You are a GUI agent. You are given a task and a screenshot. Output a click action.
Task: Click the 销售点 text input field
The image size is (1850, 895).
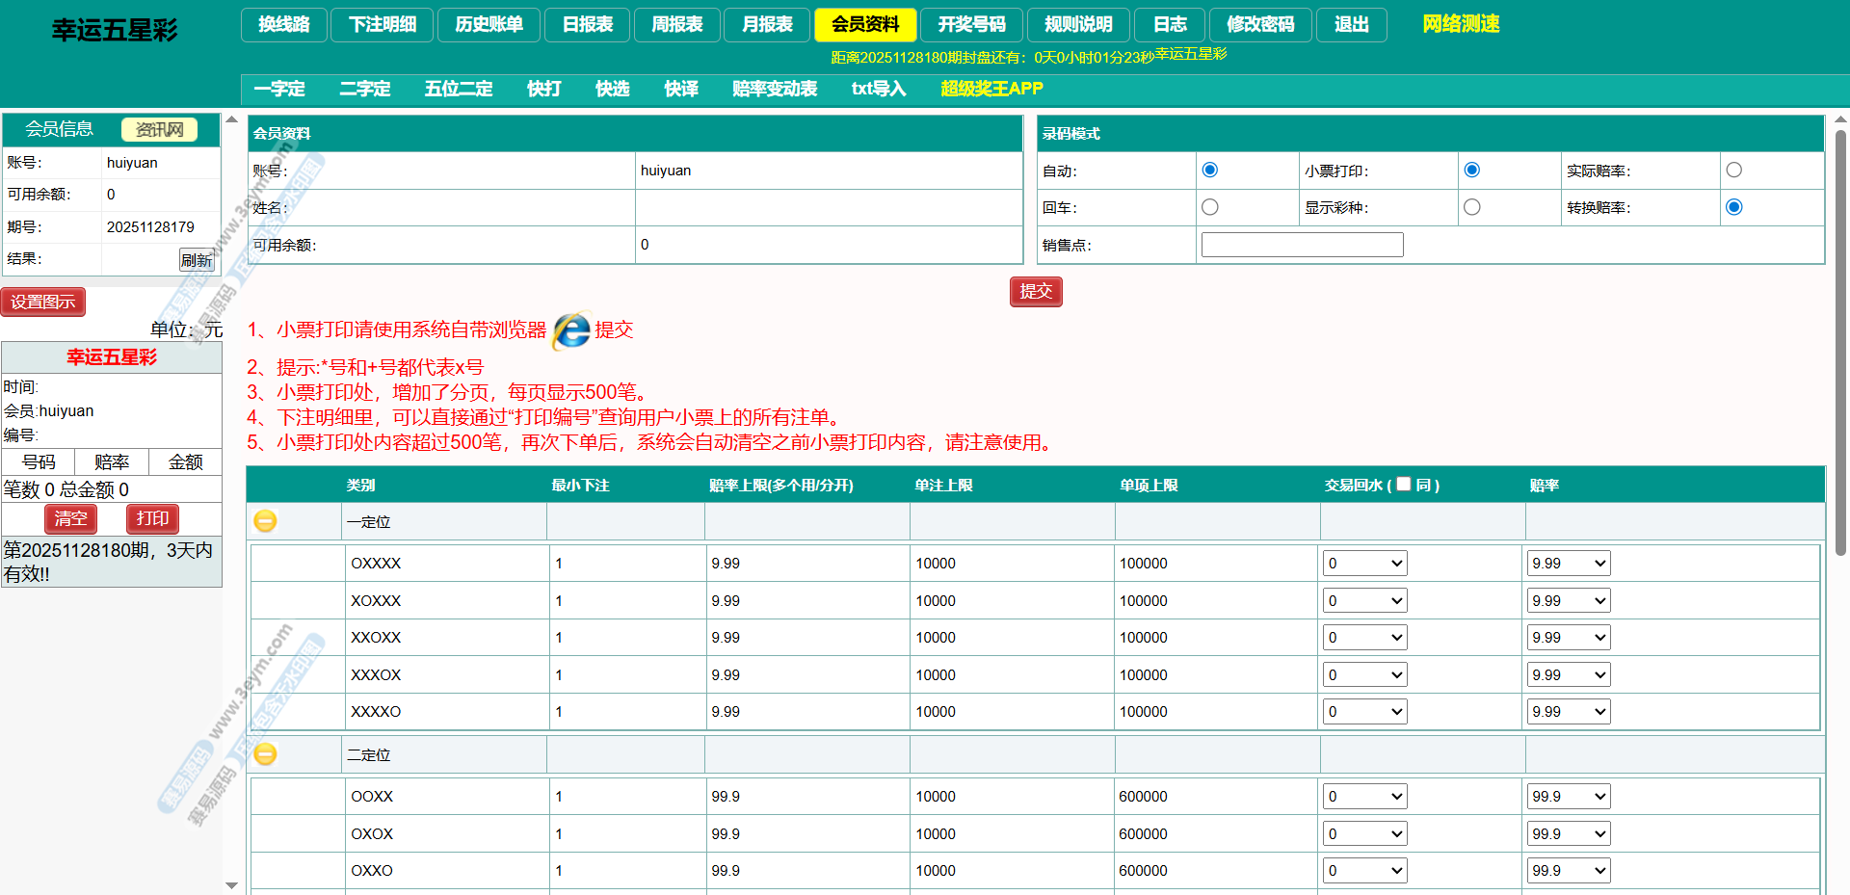pos(1302,245)
